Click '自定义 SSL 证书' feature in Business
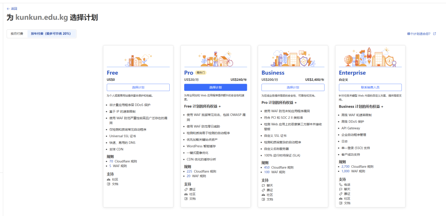 tap(275, 136)
